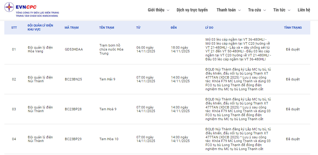318x155 pixels.
Task: Click the Mã trạm column header
Action: coord(72,28)
